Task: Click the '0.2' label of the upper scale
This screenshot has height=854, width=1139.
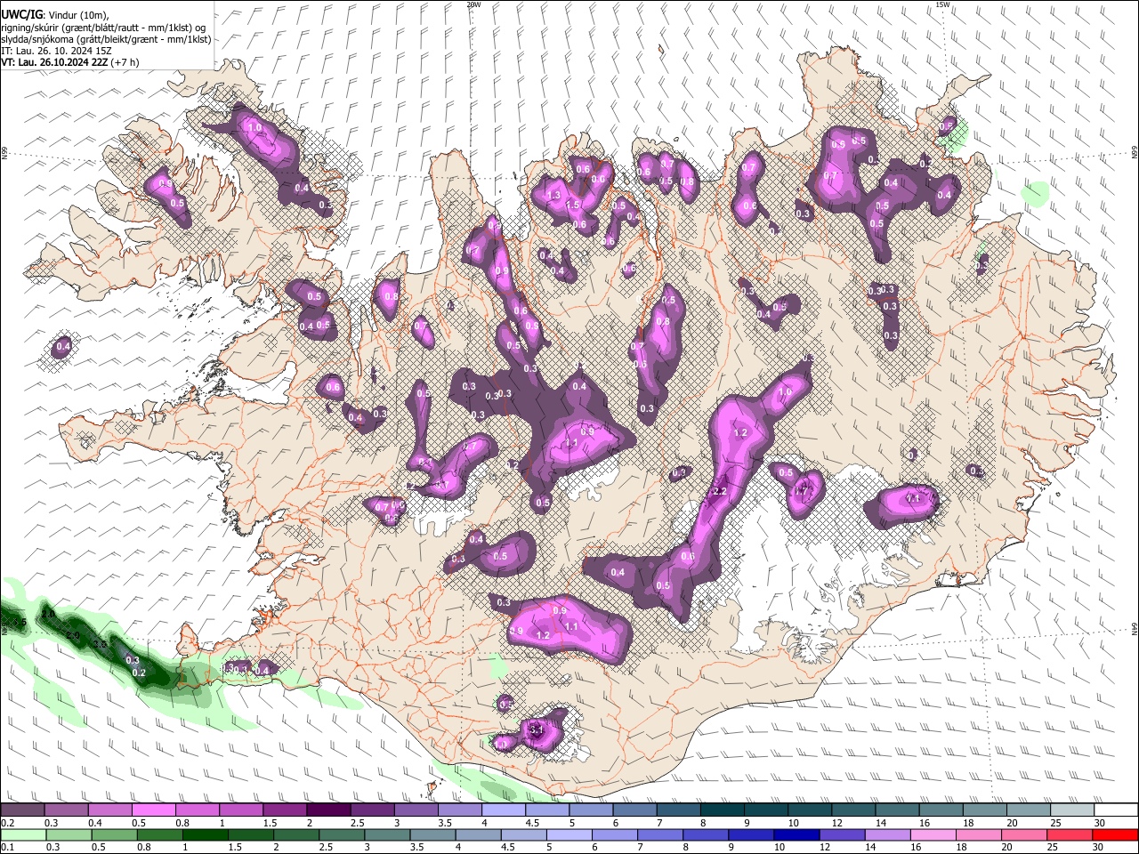Action: click(7, 823)
